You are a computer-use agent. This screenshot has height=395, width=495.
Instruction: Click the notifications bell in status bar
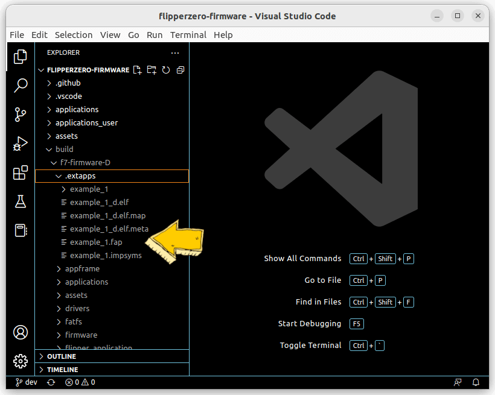click(476, 382)
